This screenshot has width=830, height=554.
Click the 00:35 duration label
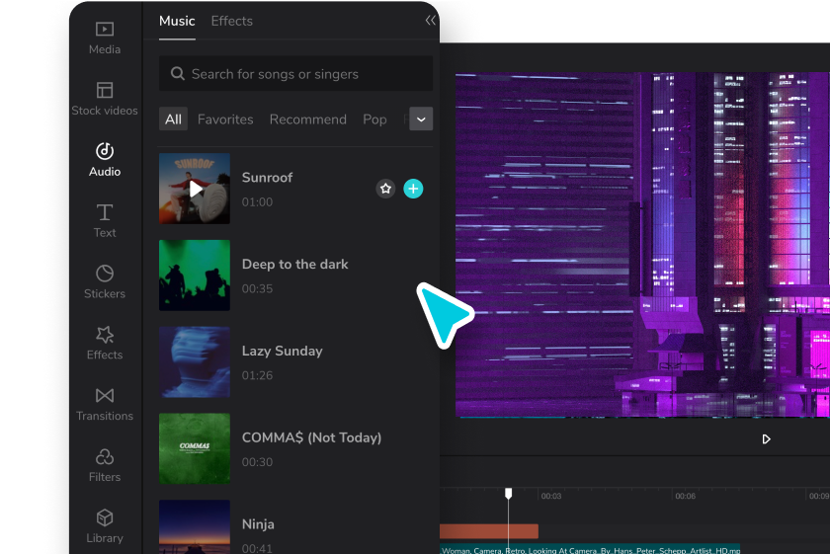pyautogui.click(x=257, y=288)
